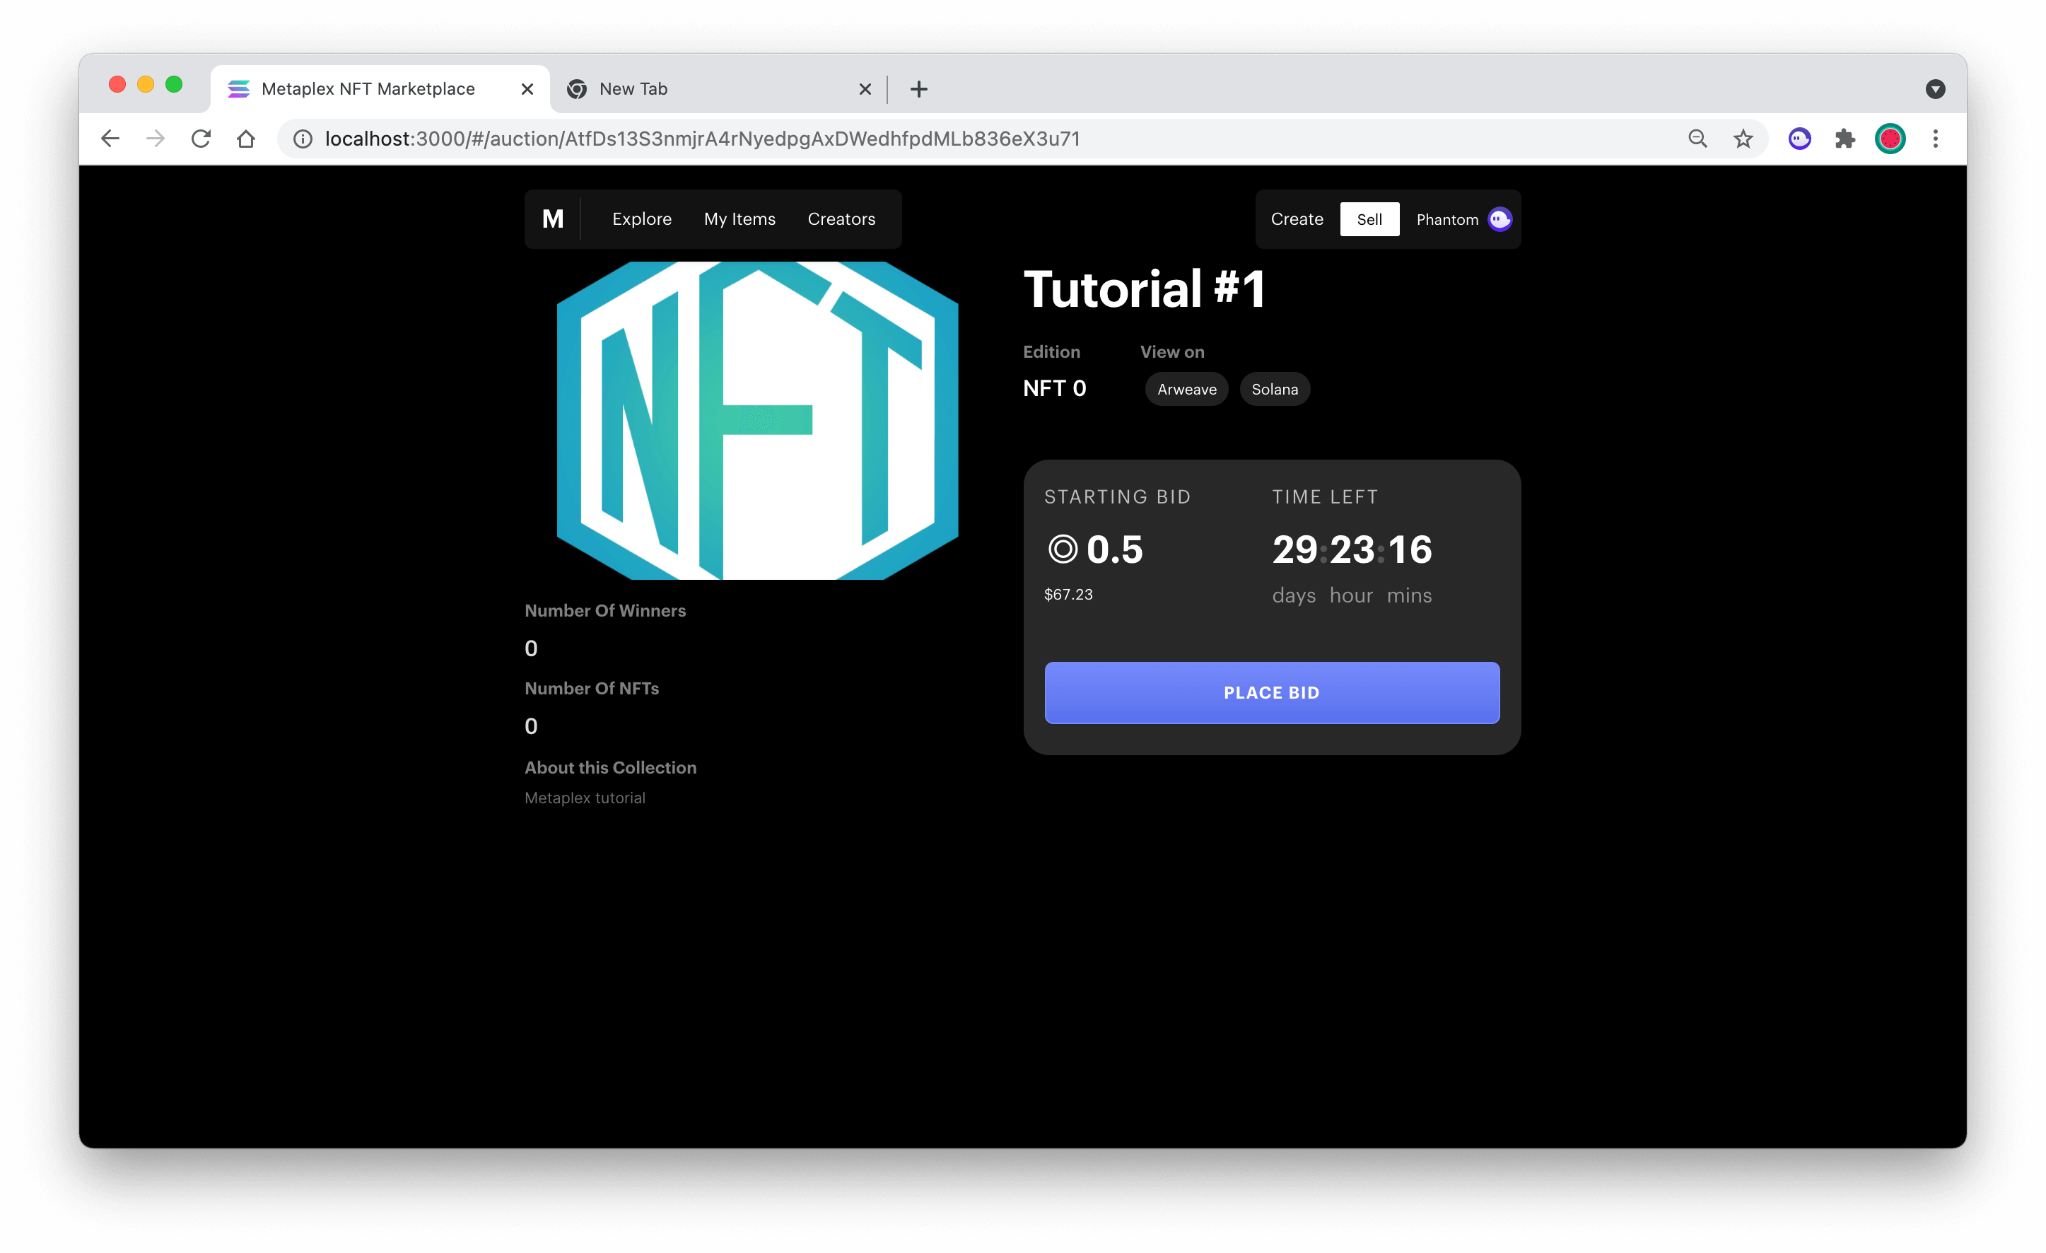This screenshot has height=1253, width=2046.
Task: Click the Create link
Action: (x=1296, y=219)
